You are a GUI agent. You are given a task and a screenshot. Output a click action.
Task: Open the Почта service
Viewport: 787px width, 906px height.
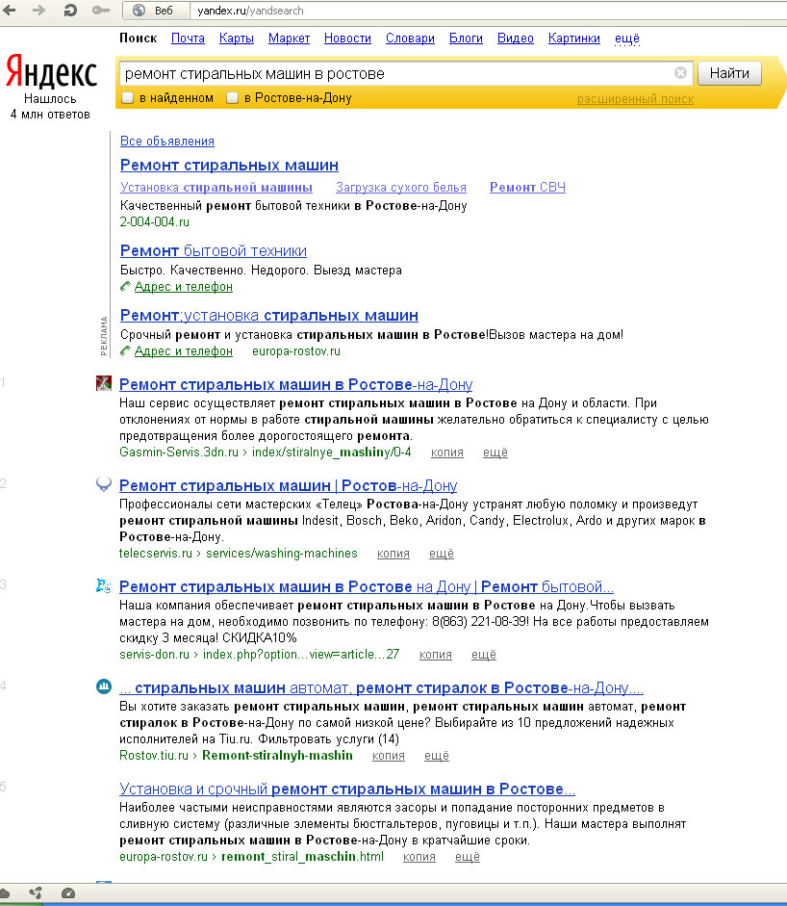(188, 39)
